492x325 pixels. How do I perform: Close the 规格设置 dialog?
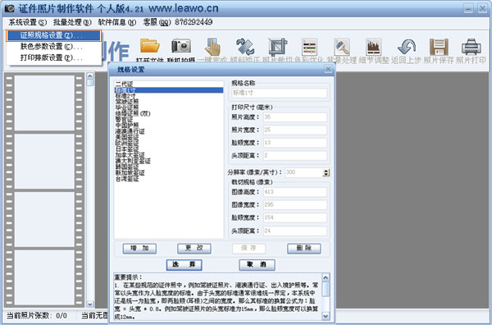click(x=328, y=69)
